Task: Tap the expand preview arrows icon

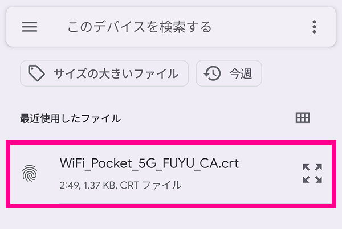Action: pos(312,173)
